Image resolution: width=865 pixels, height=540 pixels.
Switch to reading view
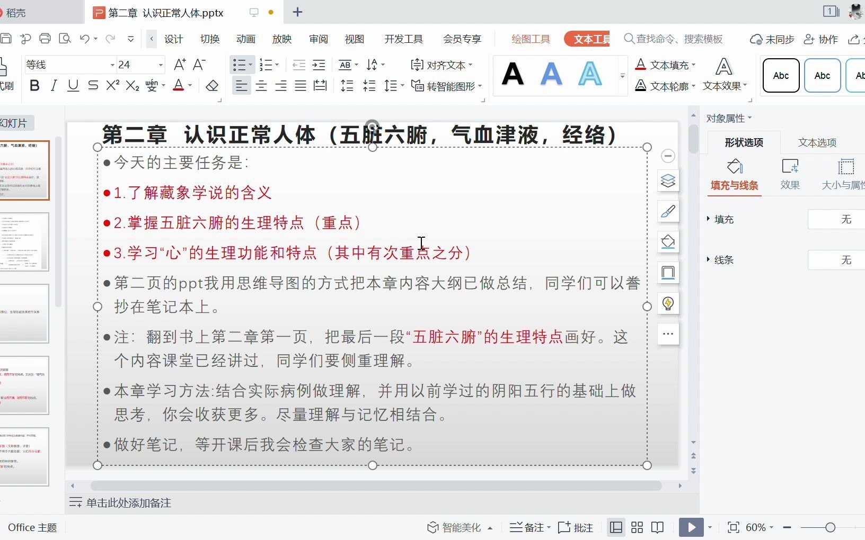[x=658, y=527]
